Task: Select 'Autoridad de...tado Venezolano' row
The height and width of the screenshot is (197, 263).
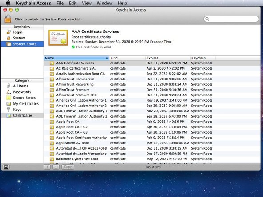Action: click(x=152, y=154)
